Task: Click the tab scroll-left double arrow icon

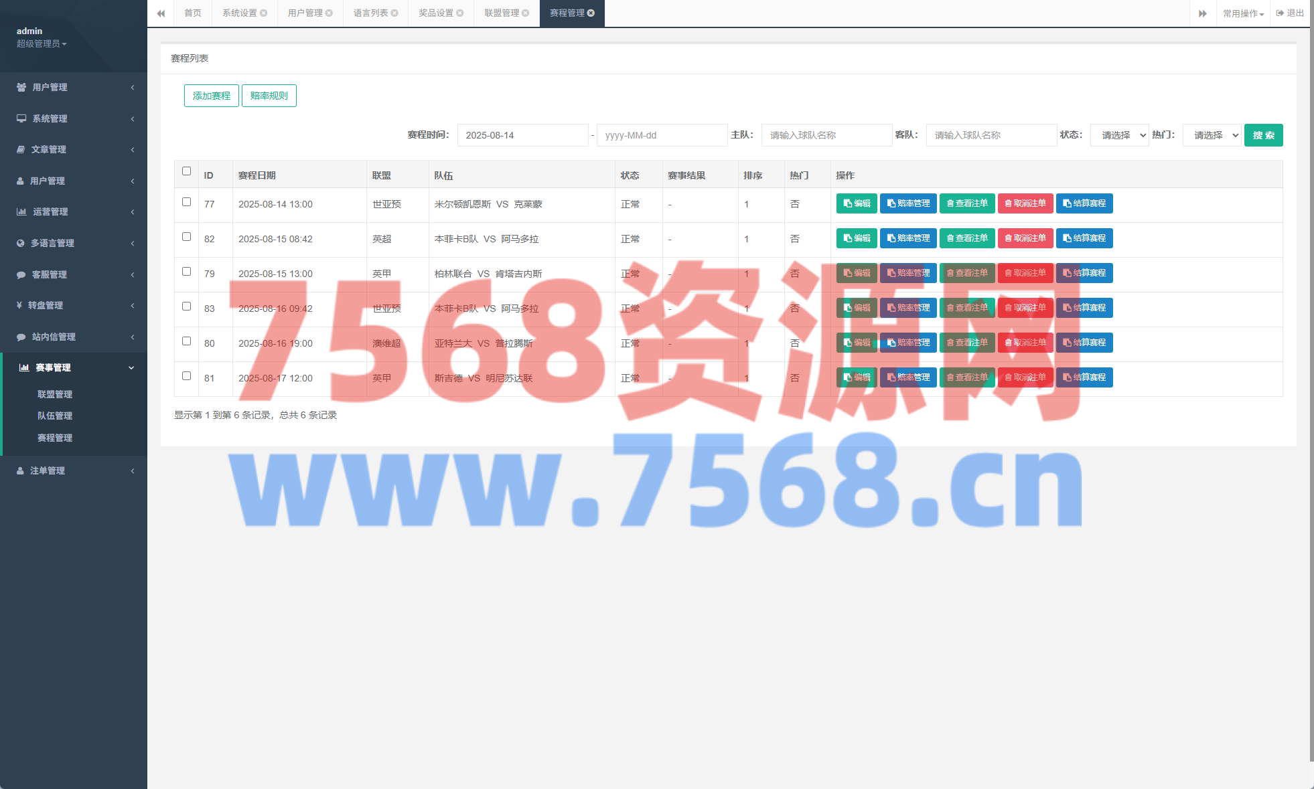Action: click(x=161, y=13)
